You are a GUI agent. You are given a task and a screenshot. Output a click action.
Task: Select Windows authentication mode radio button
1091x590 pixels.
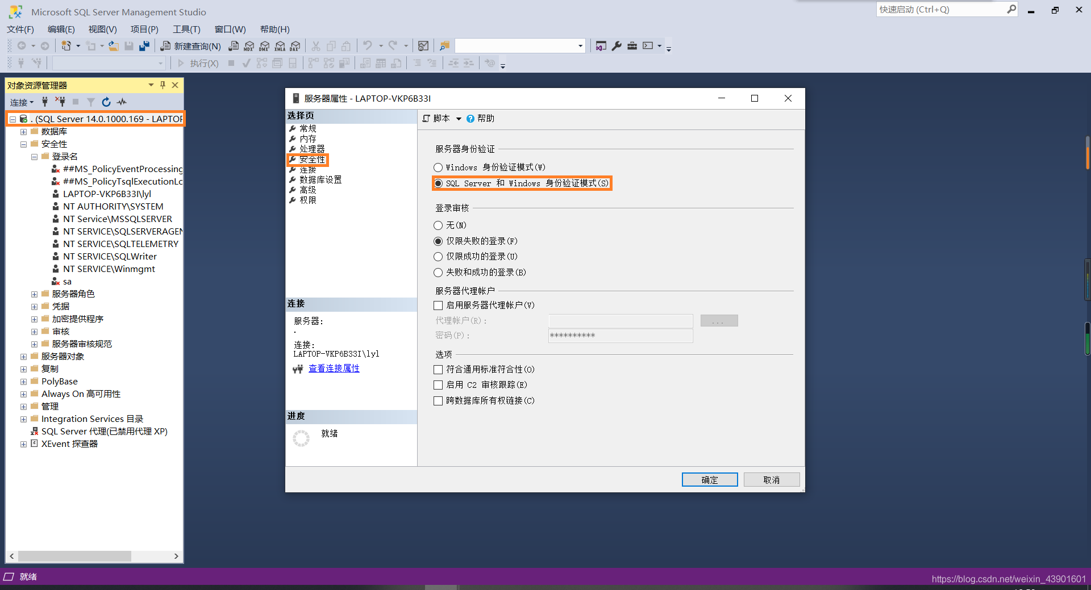[x=438, y=168]
